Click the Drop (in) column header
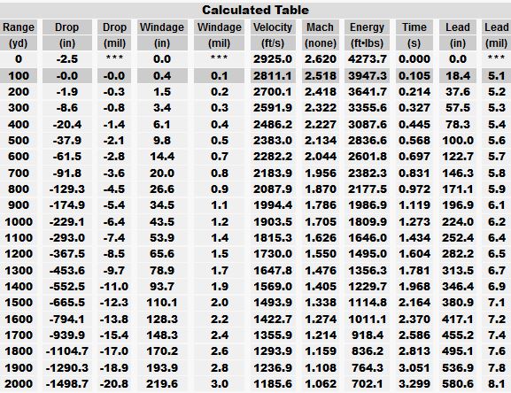This screenshot has width=511, height=393. [x=66, y=35]
